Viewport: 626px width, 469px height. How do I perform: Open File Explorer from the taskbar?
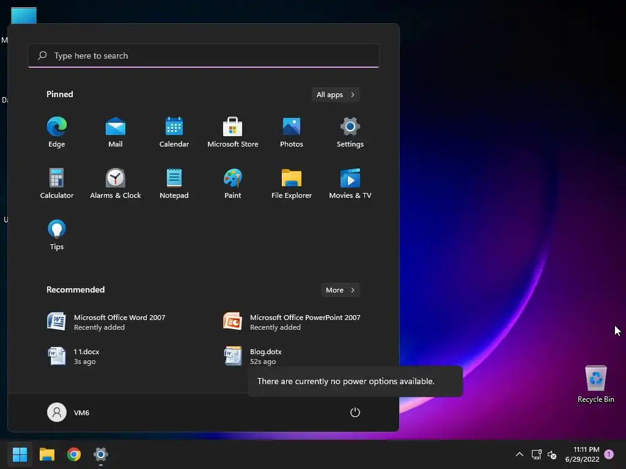[46, 454]
